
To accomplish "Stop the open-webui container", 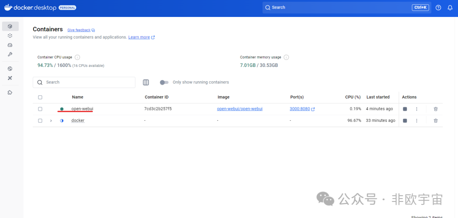I will pos(405,109).
